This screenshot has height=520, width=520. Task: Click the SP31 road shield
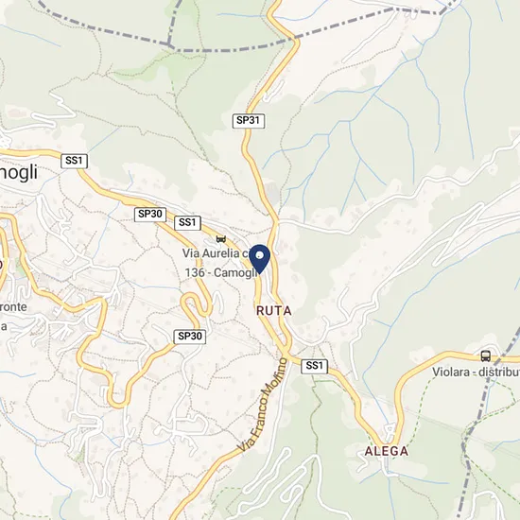[x=249, y=121]
